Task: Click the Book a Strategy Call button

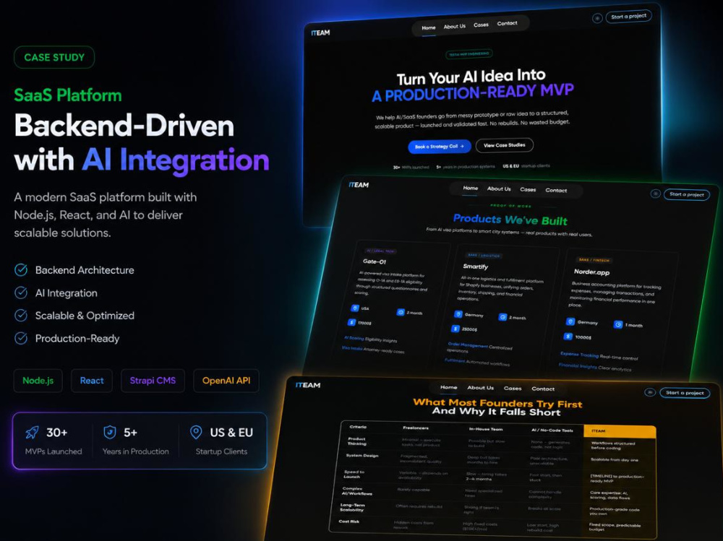Action: coord(440,147)
